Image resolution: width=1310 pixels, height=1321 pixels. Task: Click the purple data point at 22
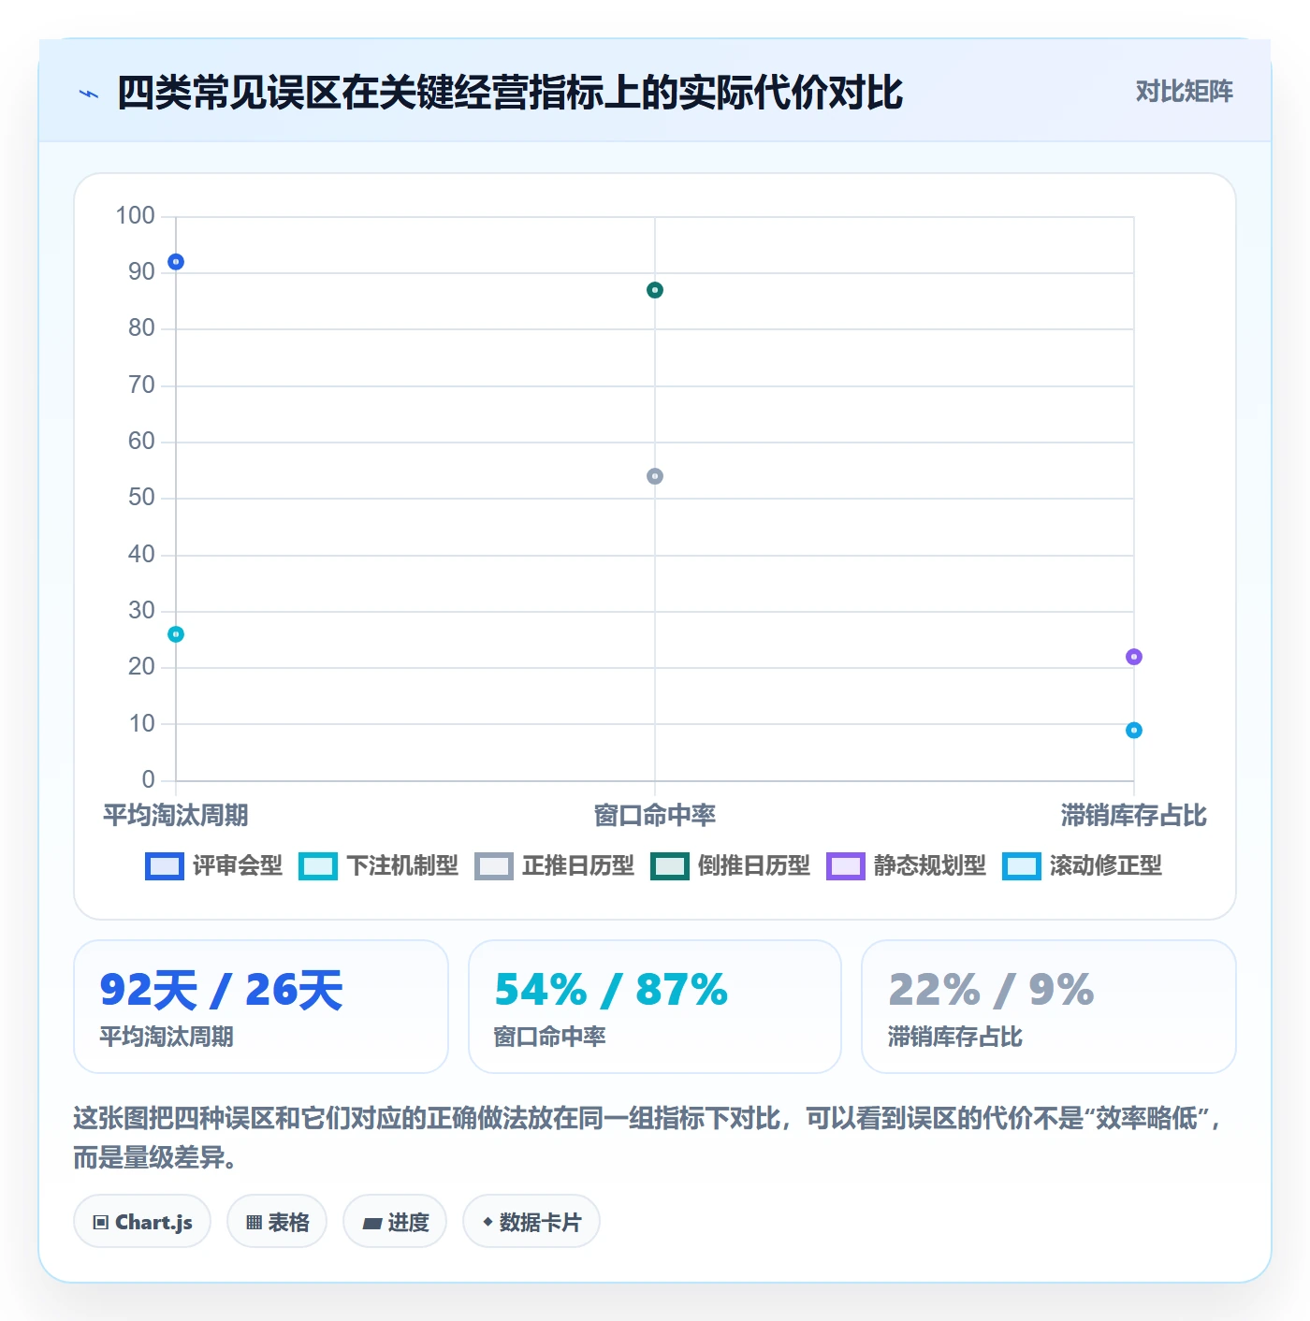tap(1134, 657)
